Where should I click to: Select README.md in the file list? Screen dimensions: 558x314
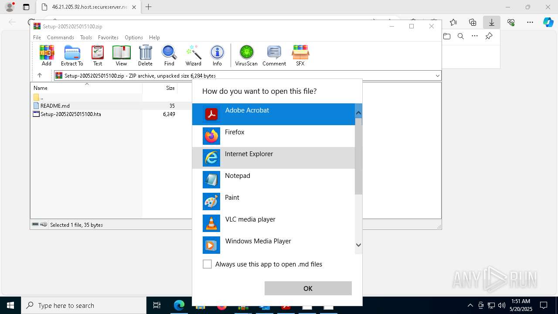55,106
